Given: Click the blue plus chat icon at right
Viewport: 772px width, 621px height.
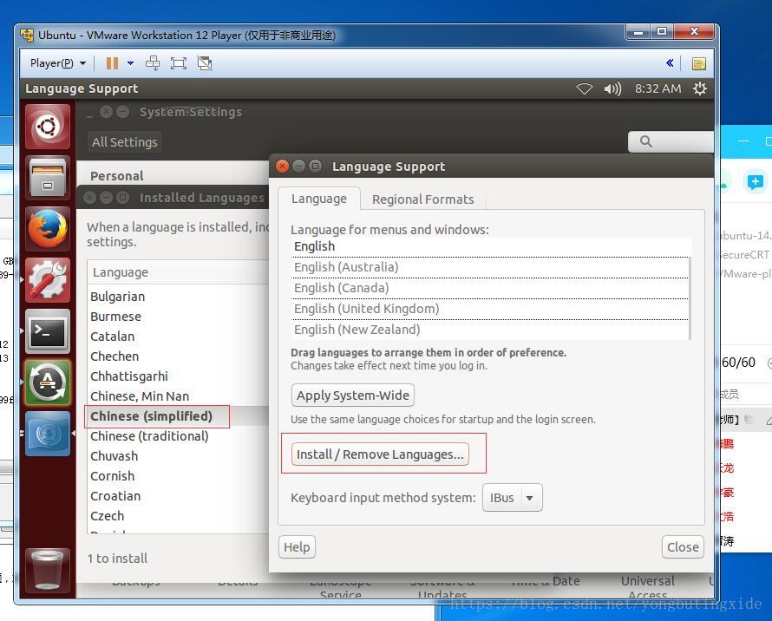Looking at the screenshot, I should [756, 182].
